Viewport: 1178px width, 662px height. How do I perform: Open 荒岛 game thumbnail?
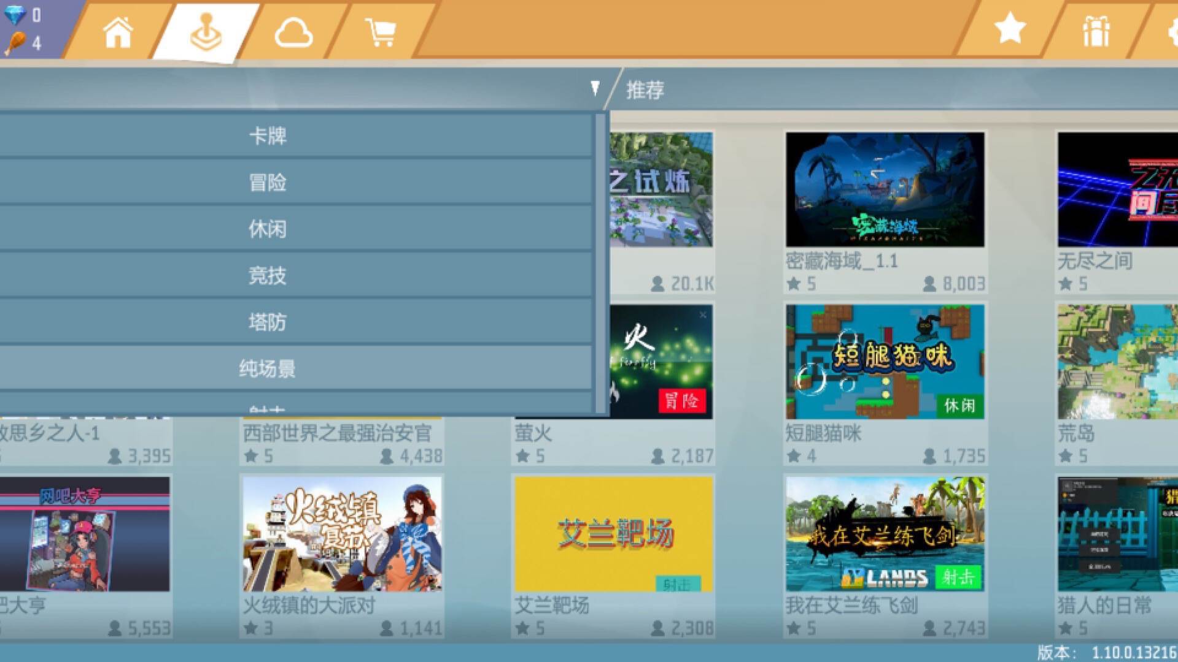[1117, 362]
